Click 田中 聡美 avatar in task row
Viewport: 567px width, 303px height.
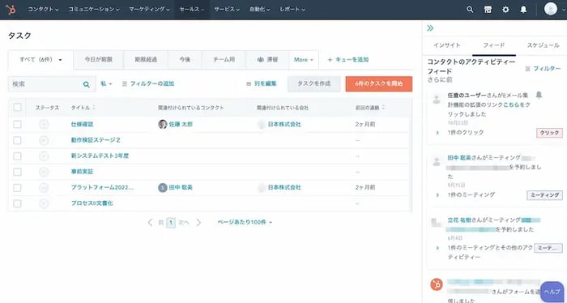pyautogui.click(x=163, y=188)
